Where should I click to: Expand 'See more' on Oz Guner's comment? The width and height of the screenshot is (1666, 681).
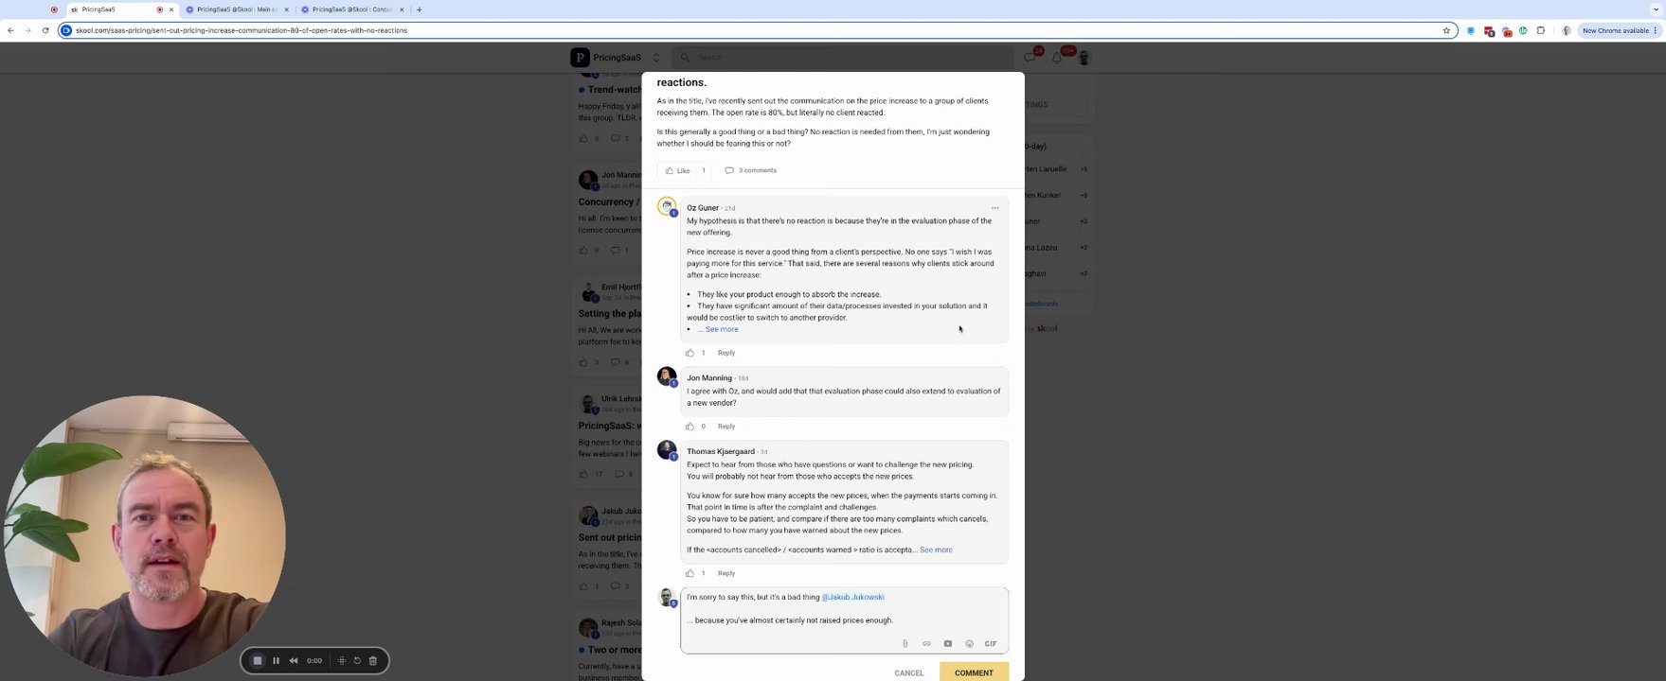[x=722, y=329]
